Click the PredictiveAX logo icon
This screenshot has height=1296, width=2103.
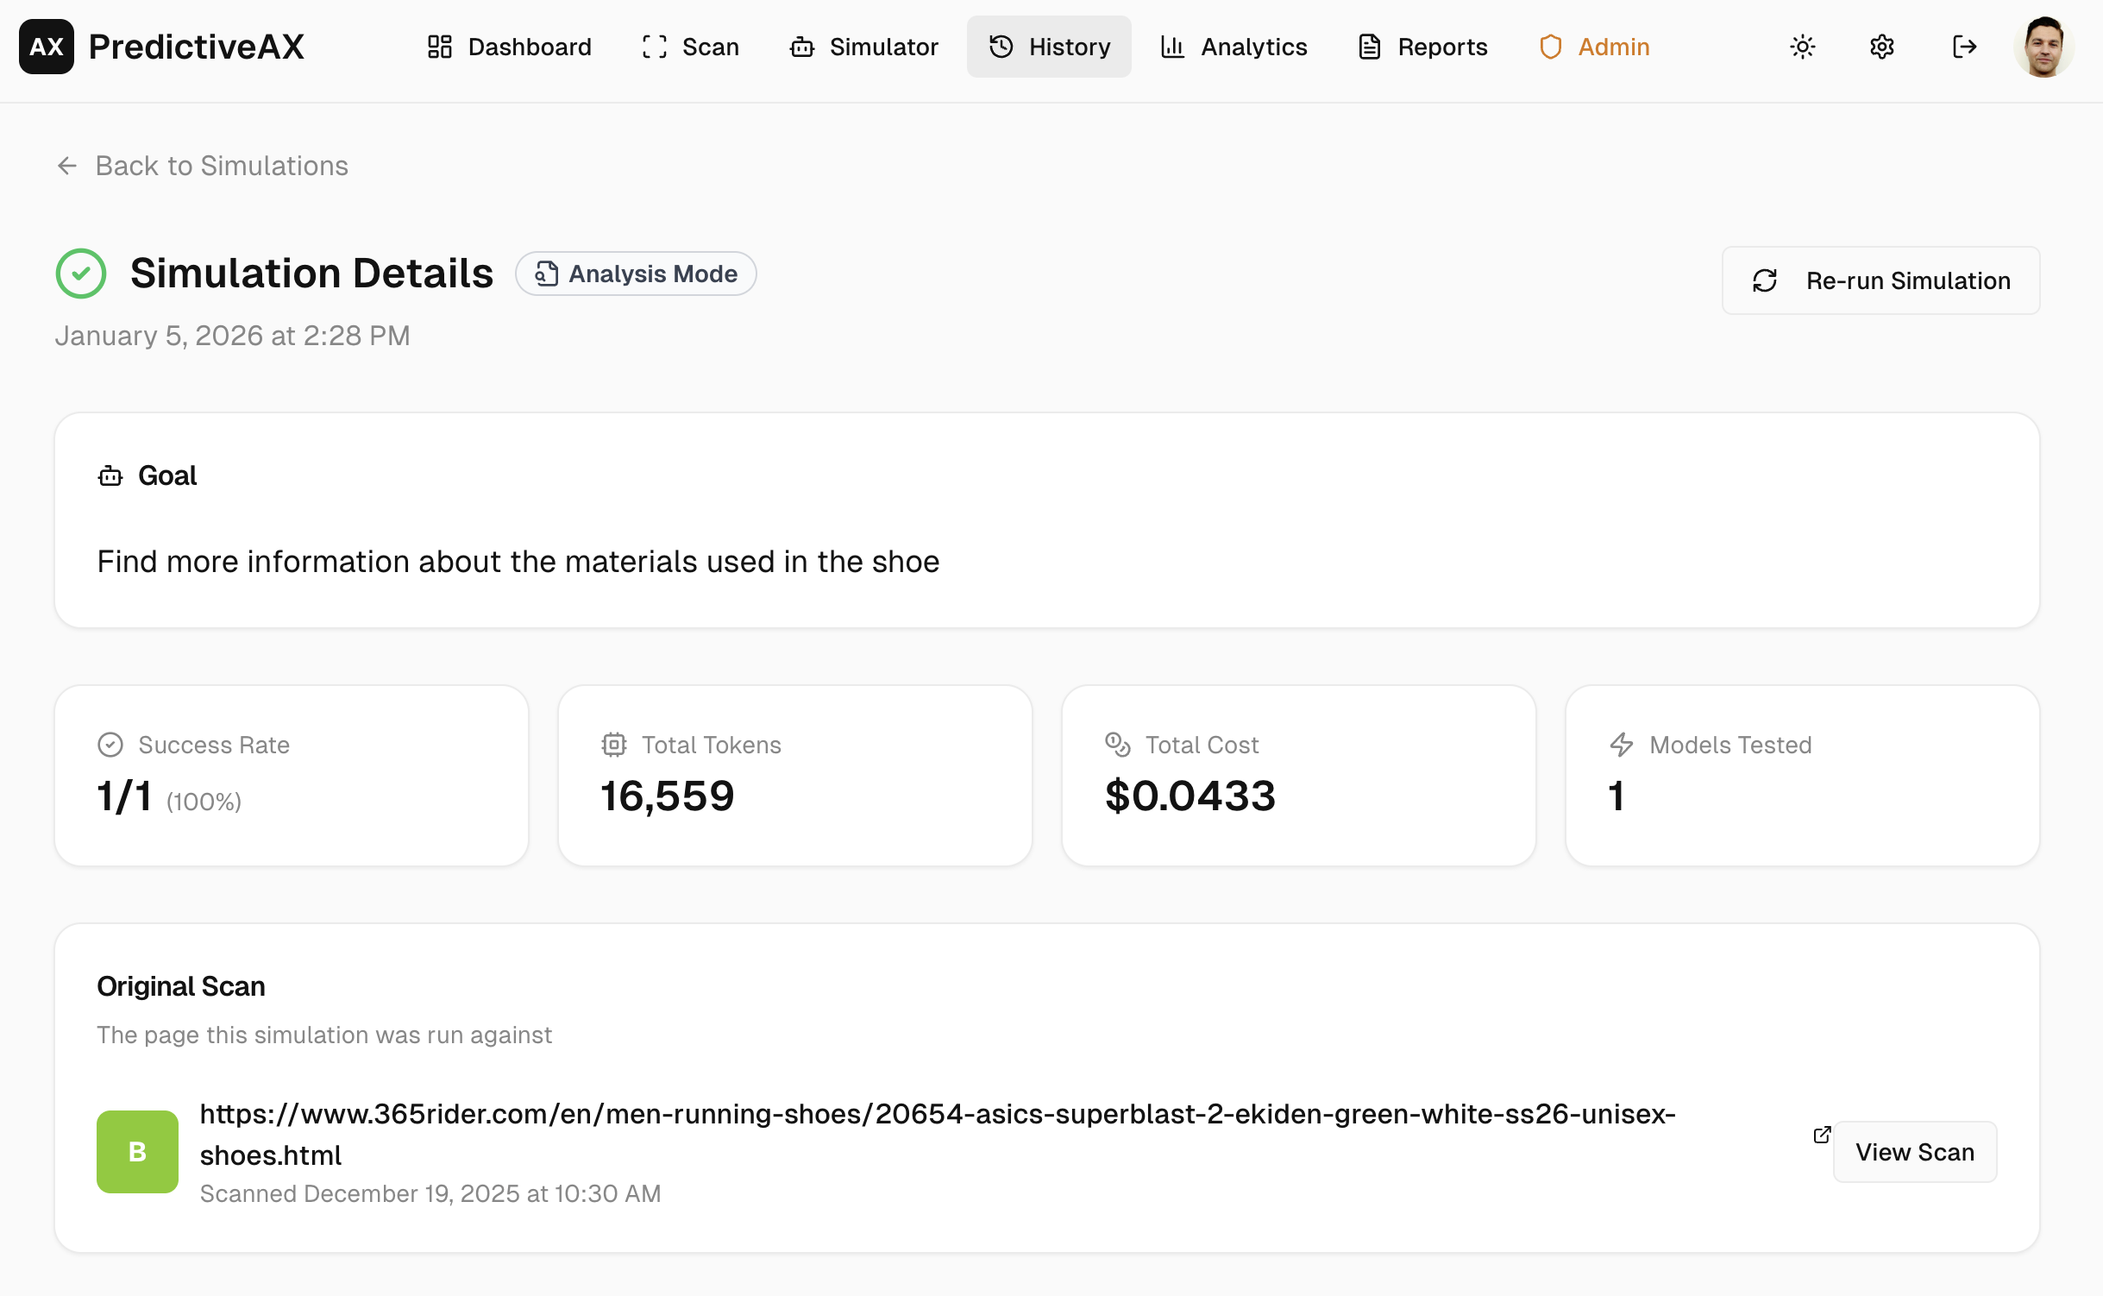(x=47, y=47)
